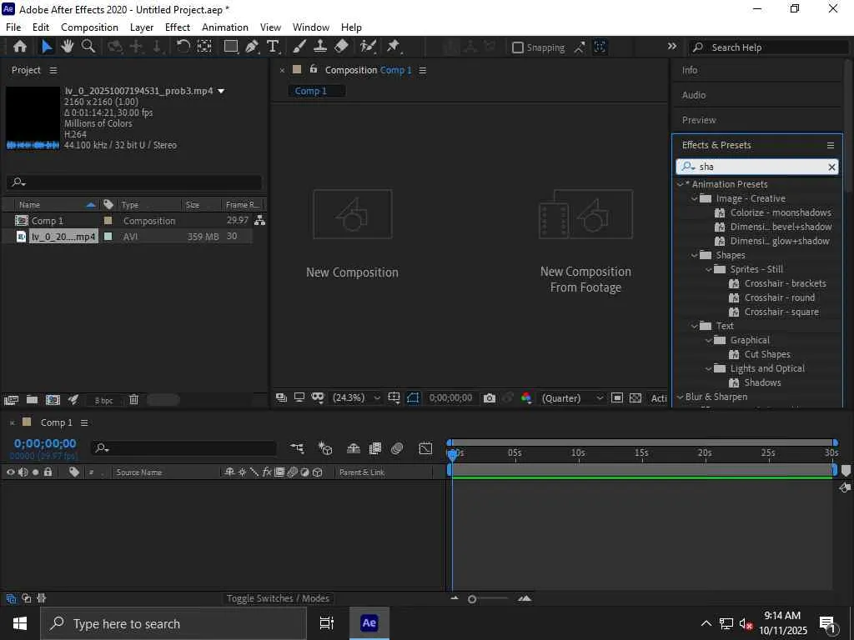Collapse the Blur & Sharpen category
The width and height of the screenshot is (854, 640).
pos(681,397)
